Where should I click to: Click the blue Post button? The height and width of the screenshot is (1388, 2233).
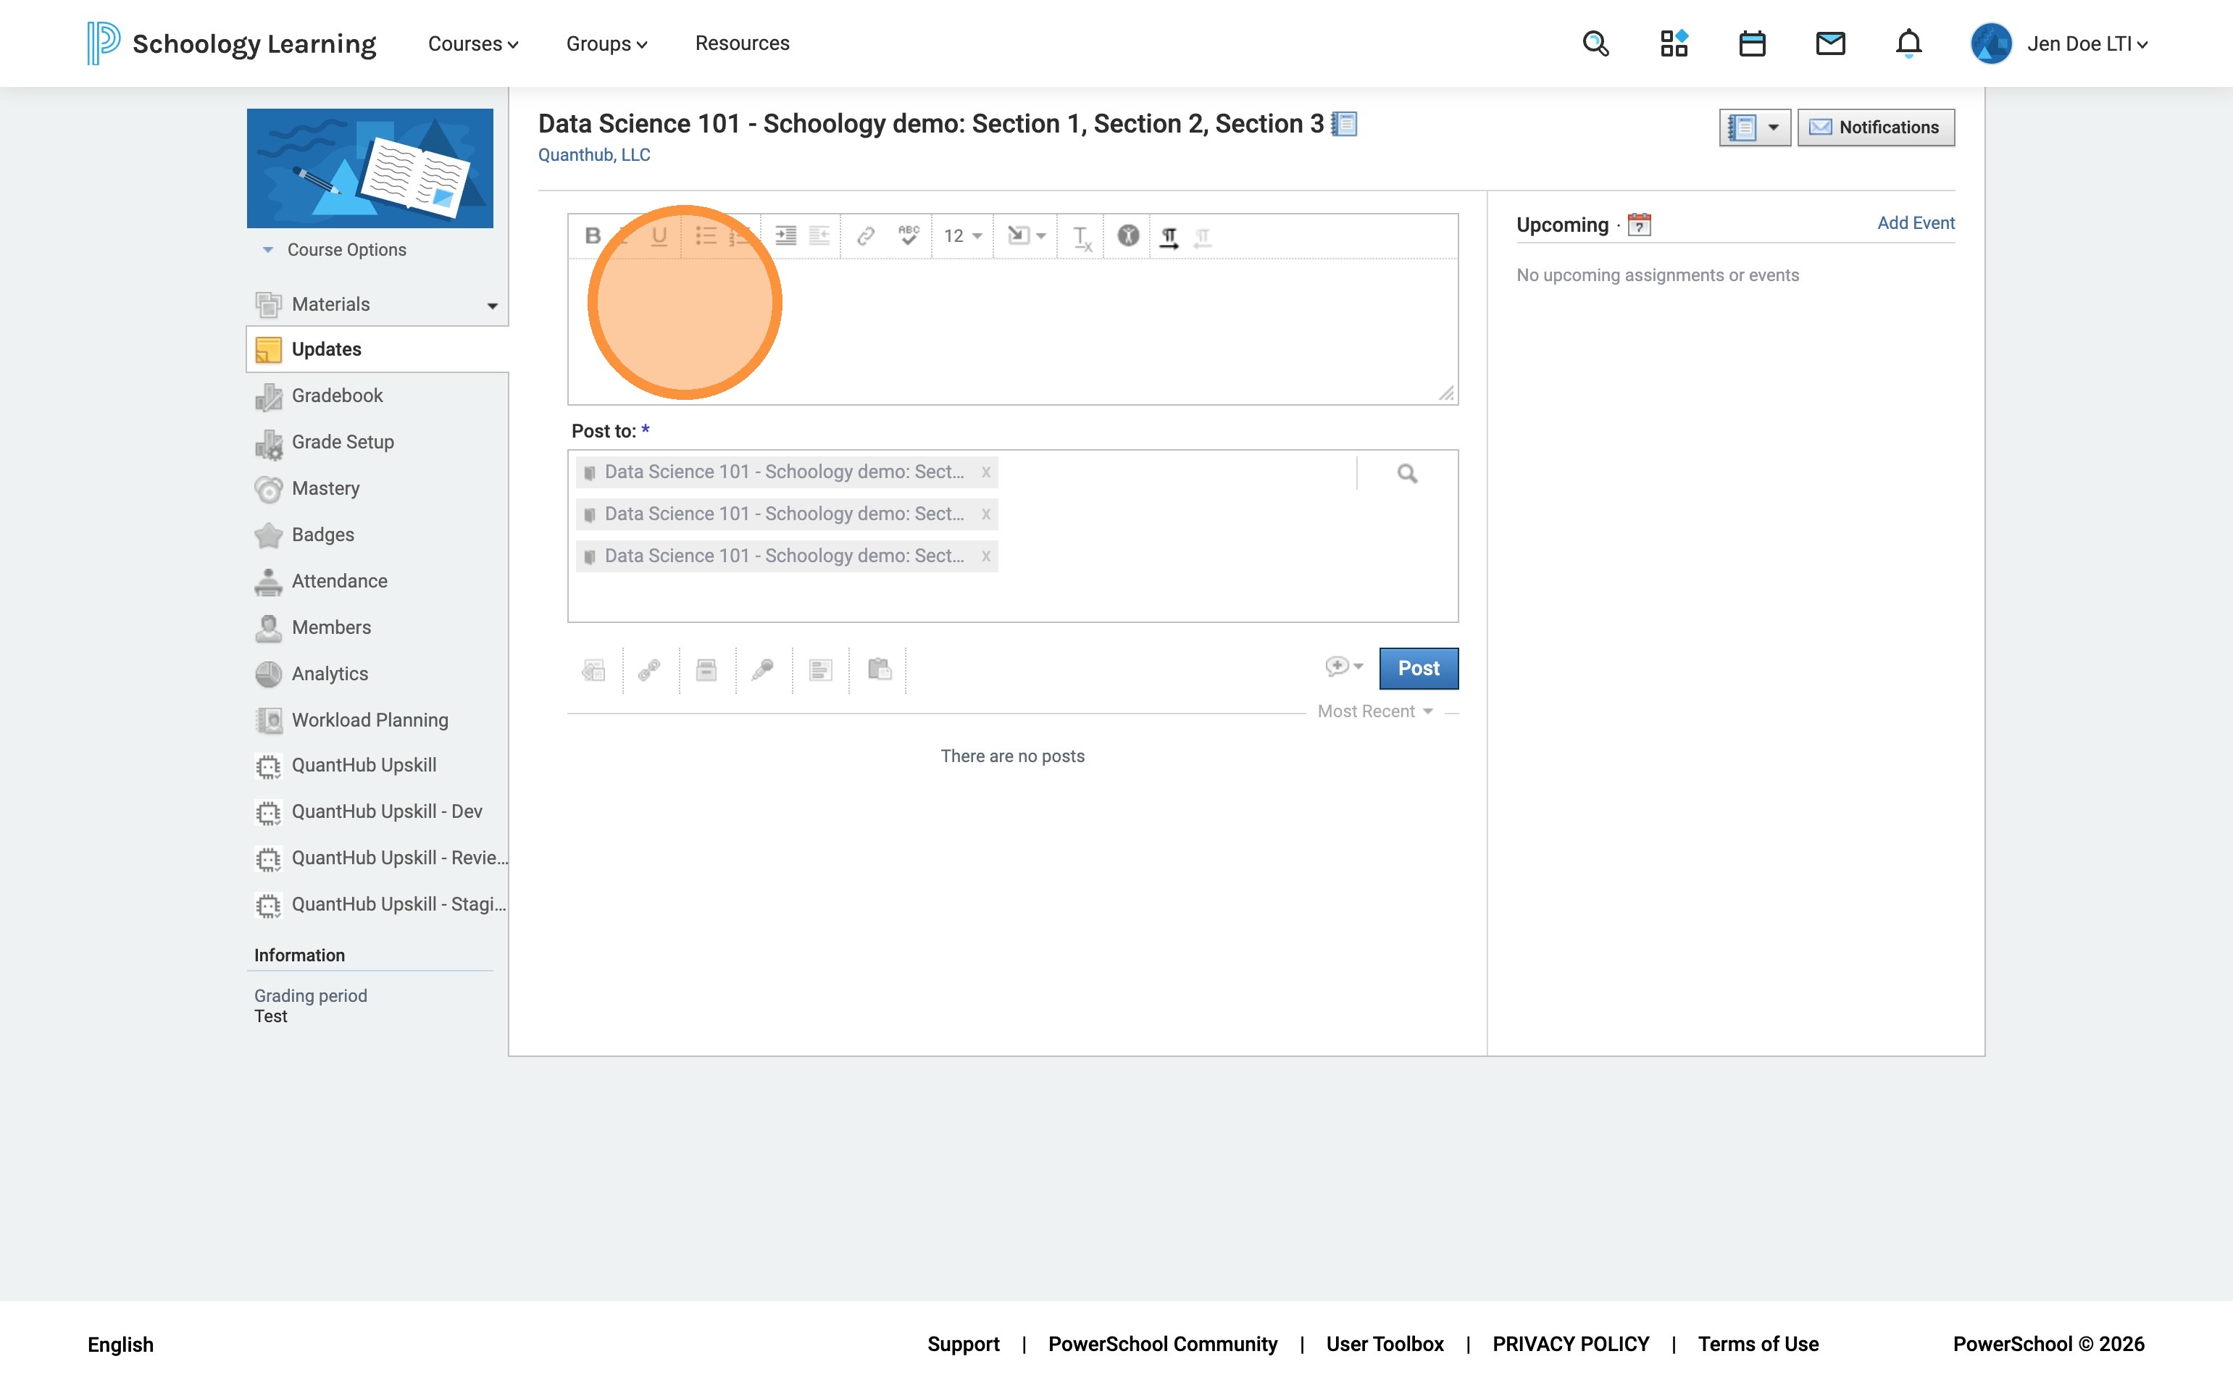(1418, 669)
